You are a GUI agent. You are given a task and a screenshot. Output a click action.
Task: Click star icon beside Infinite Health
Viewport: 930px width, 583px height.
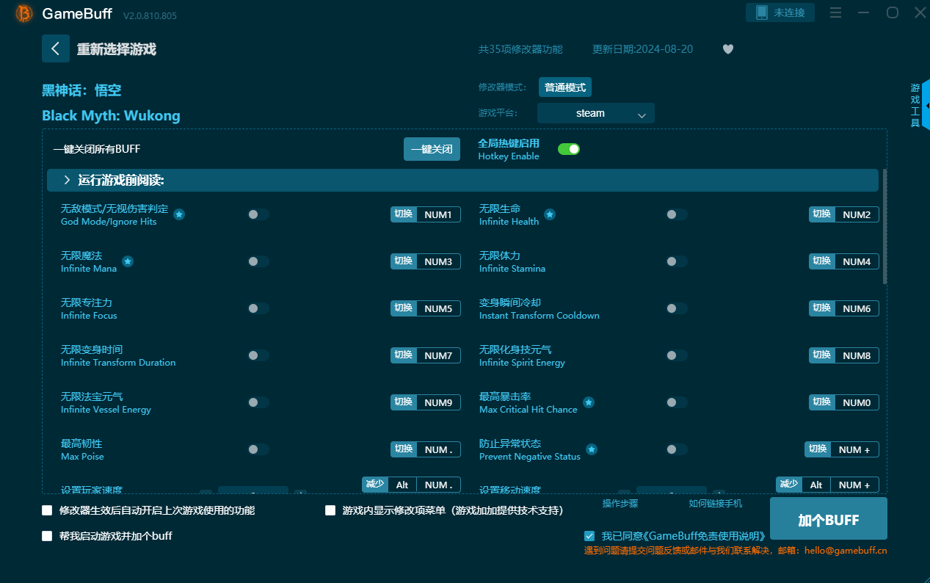click(549, 214)
